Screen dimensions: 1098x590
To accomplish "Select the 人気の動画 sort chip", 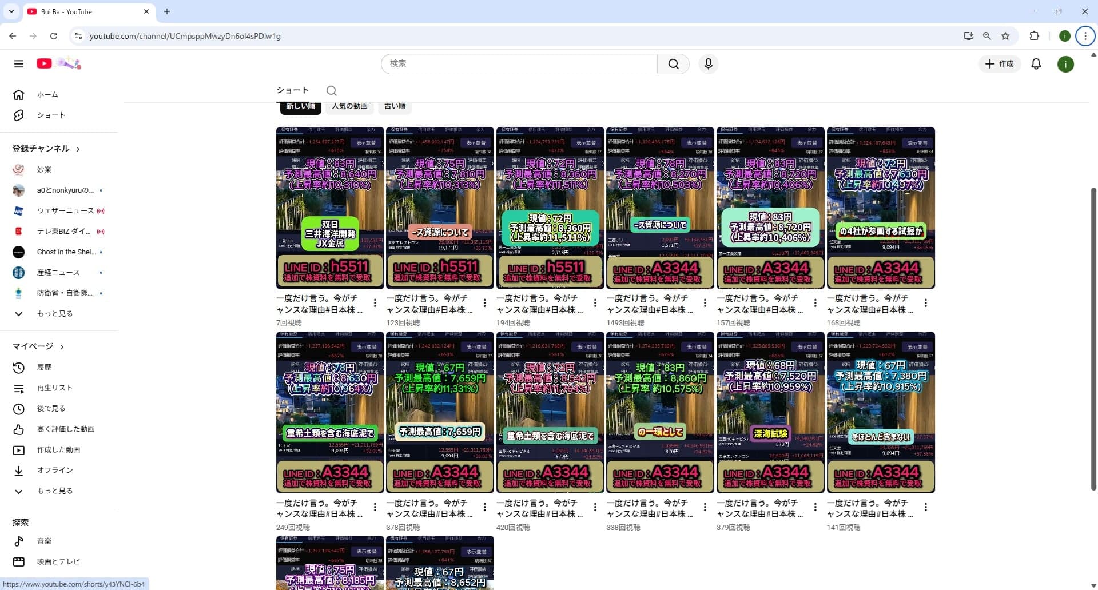I will (x=350, y=106).
